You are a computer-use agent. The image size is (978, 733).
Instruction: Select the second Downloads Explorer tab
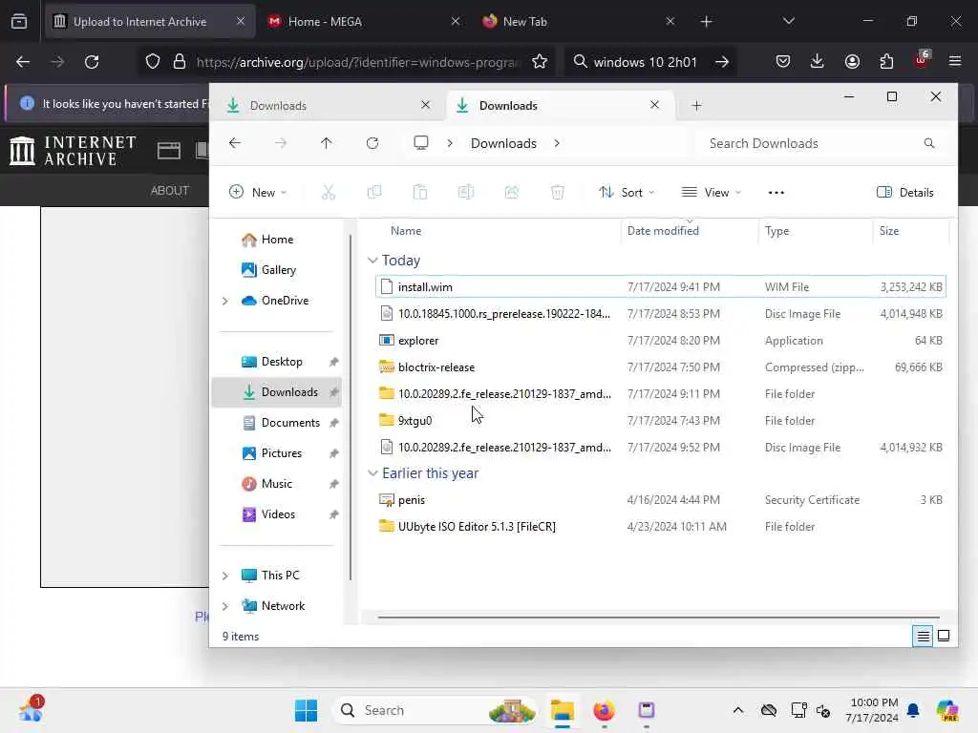560,105
